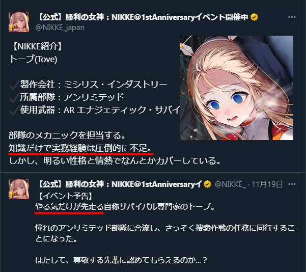Click the underlined 知識だけで実務経験は圧倒的に不足 sentence
The width and height of the screenshot is (306, 272).
tap(80, 148)
